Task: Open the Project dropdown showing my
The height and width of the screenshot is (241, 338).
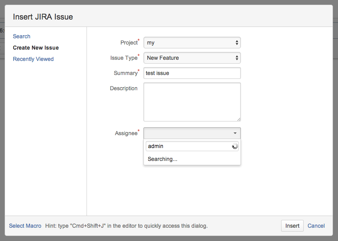Action: [192, 43]
